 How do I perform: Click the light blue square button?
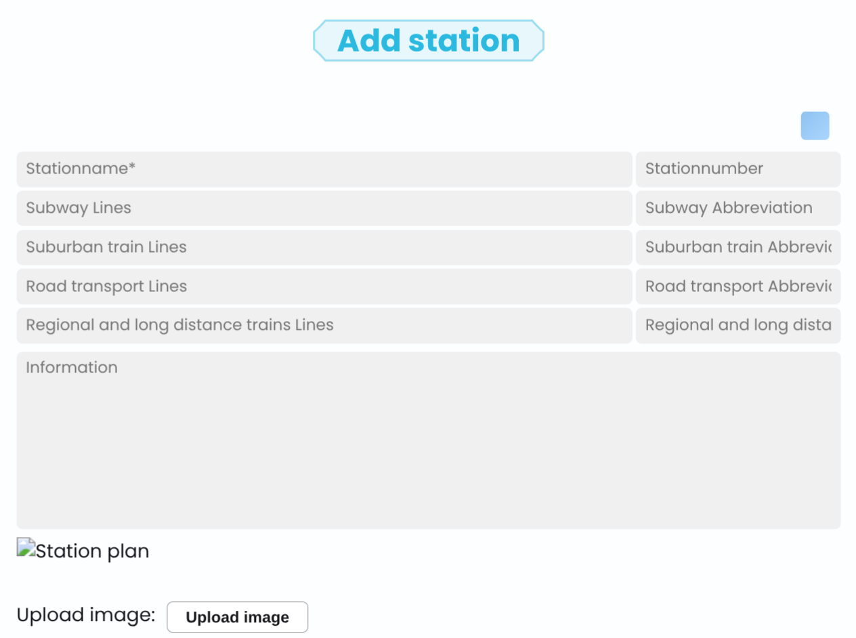pyautogui.click(x=815, y=126)
